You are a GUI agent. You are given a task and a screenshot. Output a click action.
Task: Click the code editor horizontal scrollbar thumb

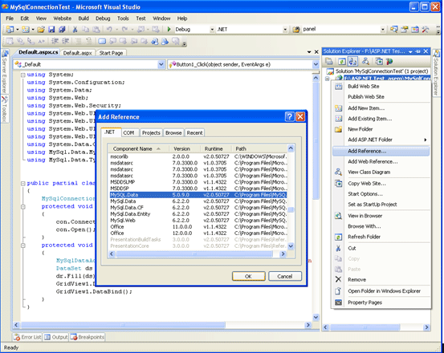coord(124,325)
